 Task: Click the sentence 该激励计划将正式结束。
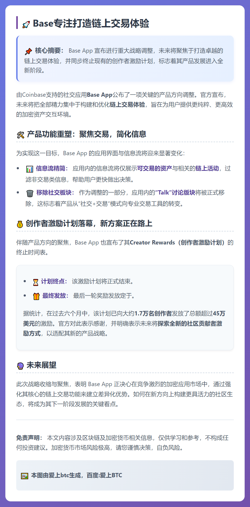(x=103, y=282)
